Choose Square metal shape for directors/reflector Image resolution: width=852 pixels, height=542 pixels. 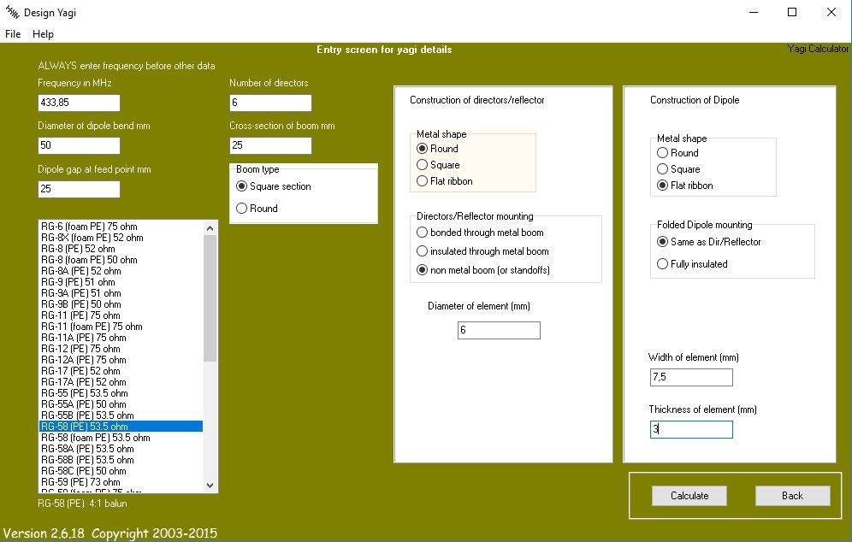423,165
